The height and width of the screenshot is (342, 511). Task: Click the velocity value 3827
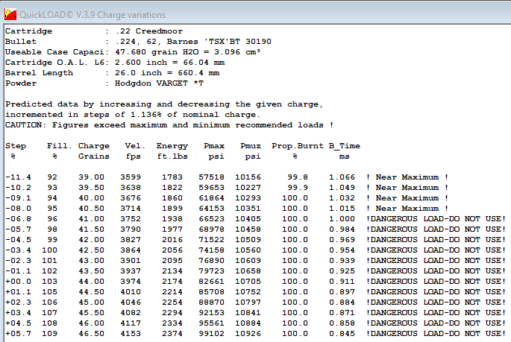click(x=131, y=239)
